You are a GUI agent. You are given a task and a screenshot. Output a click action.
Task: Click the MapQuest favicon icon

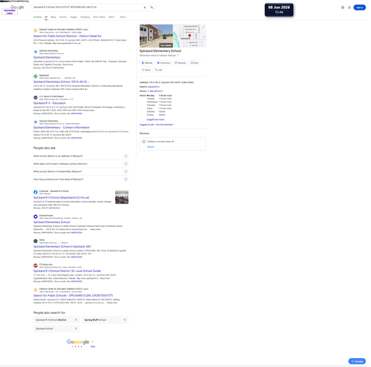point(36,76)
